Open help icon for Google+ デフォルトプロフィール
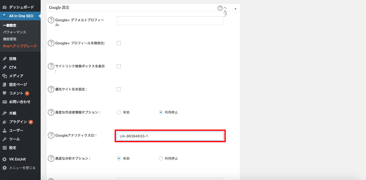 51,20
